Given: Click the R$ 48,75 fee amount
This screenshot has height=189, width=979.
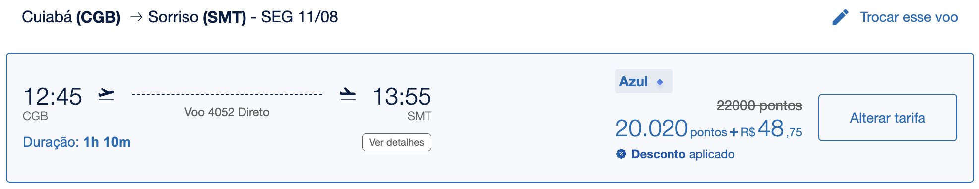Looking at the screenshot, I should [x=772, y=129].
